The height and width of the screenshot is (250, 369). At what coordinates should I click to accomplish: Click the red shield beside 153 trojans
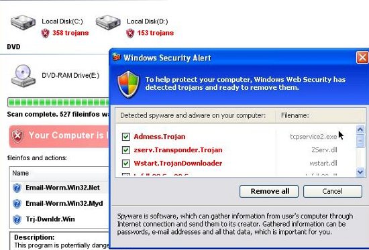130,33
